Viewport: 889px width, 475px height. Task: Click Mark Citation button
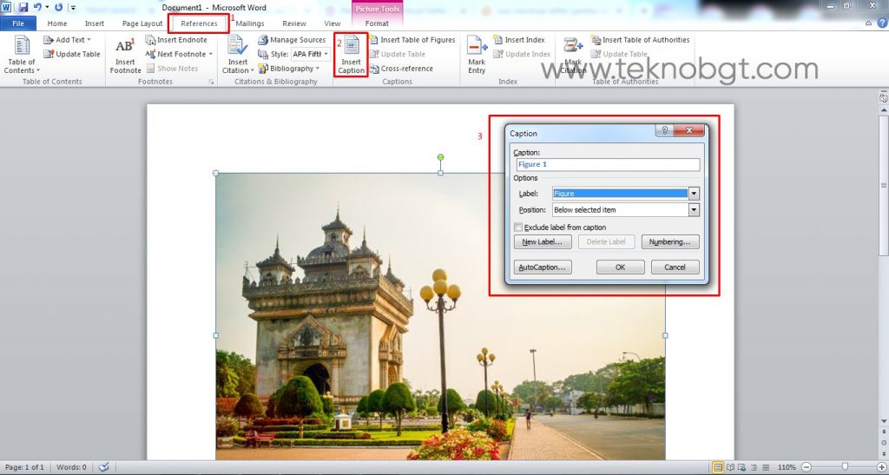click(573, 55)
